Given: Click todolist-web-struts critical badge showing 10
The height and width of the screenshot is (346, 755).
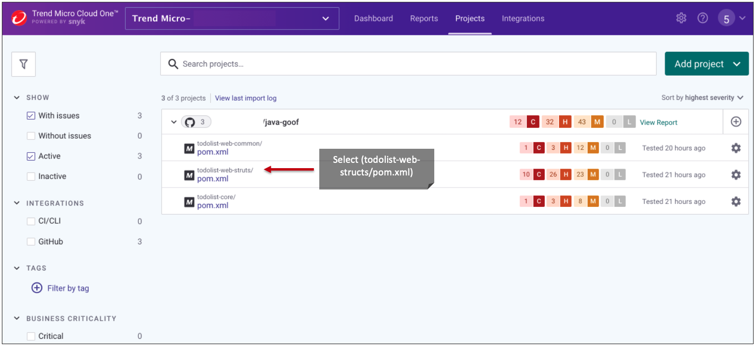Looking at the screenshot, I should [532, 175].
